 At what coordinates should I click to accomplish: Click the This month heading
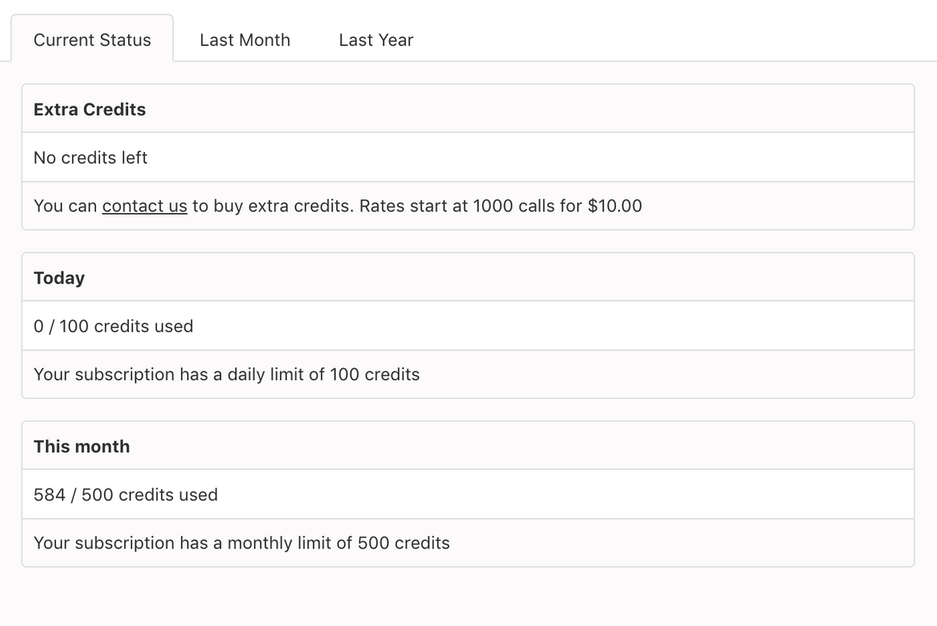(x=82, y=447)
